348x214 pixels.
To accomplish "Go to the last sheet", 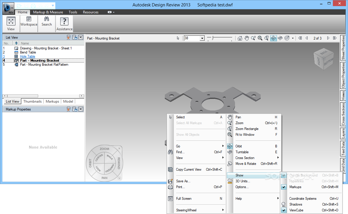I will pos(335,38).
